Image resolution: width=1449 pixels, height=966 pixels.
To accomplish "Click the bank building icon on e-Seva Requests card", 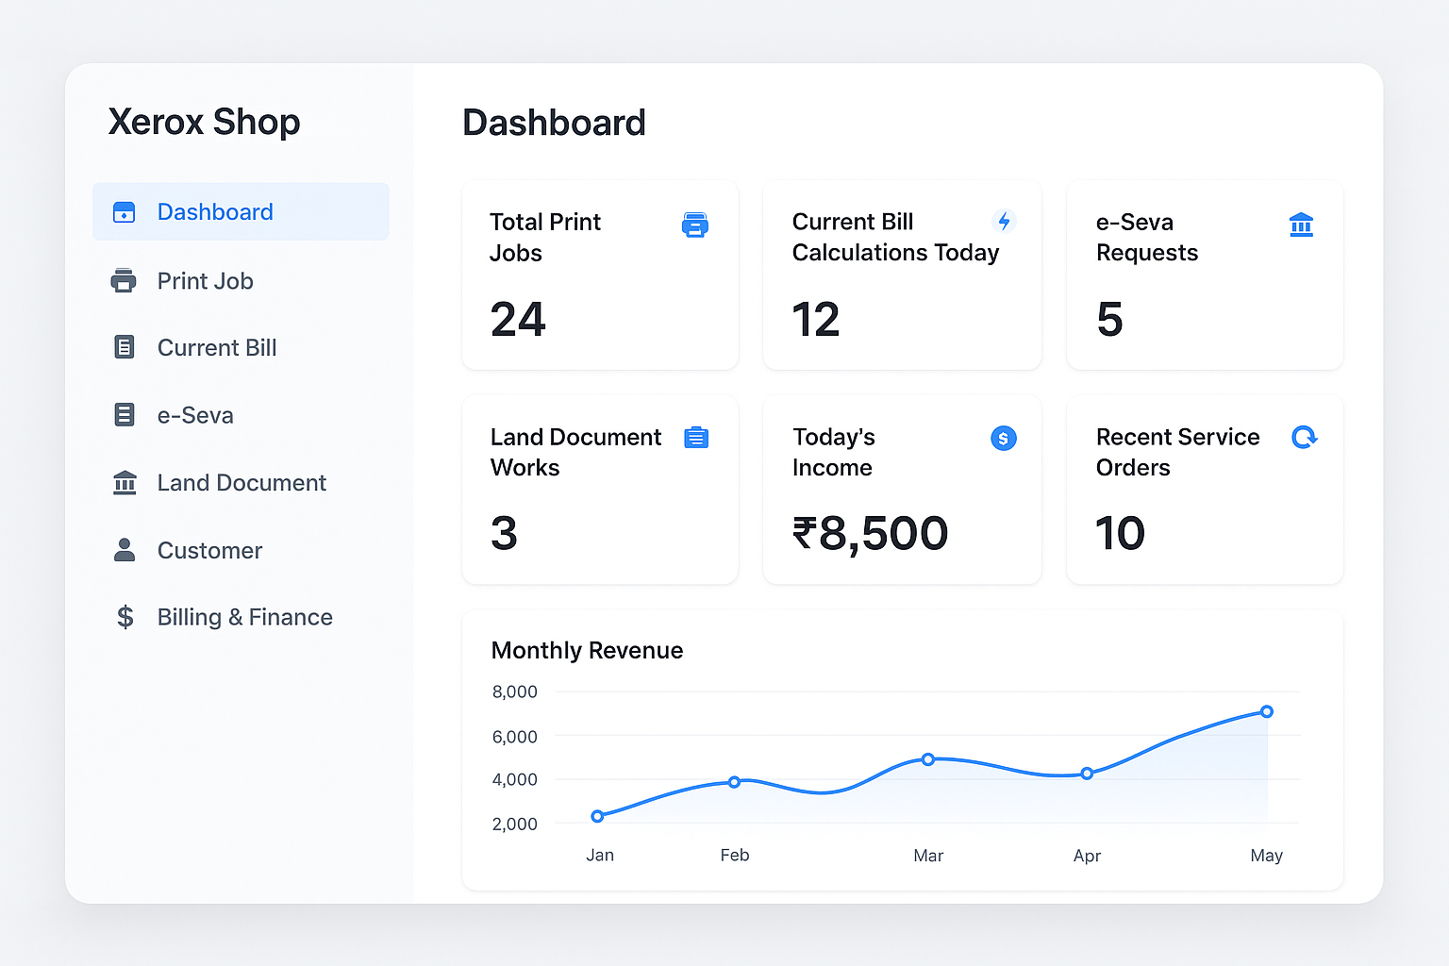I will pyautogui.click(x=1301, y=225).
